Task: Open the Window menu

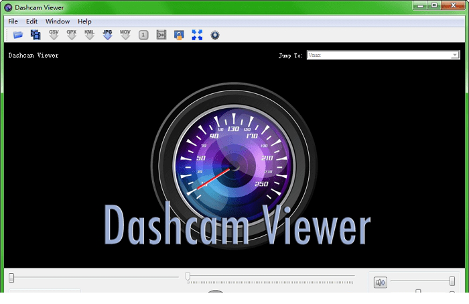Action: (58, 21)
